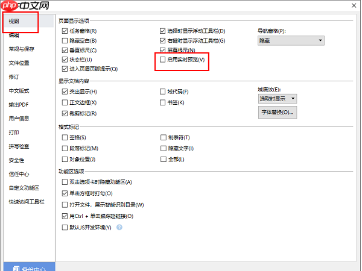Toggle 单击方框时打勾(O) checkbox
The image size is (362, 271).
[x=65, y=193]
